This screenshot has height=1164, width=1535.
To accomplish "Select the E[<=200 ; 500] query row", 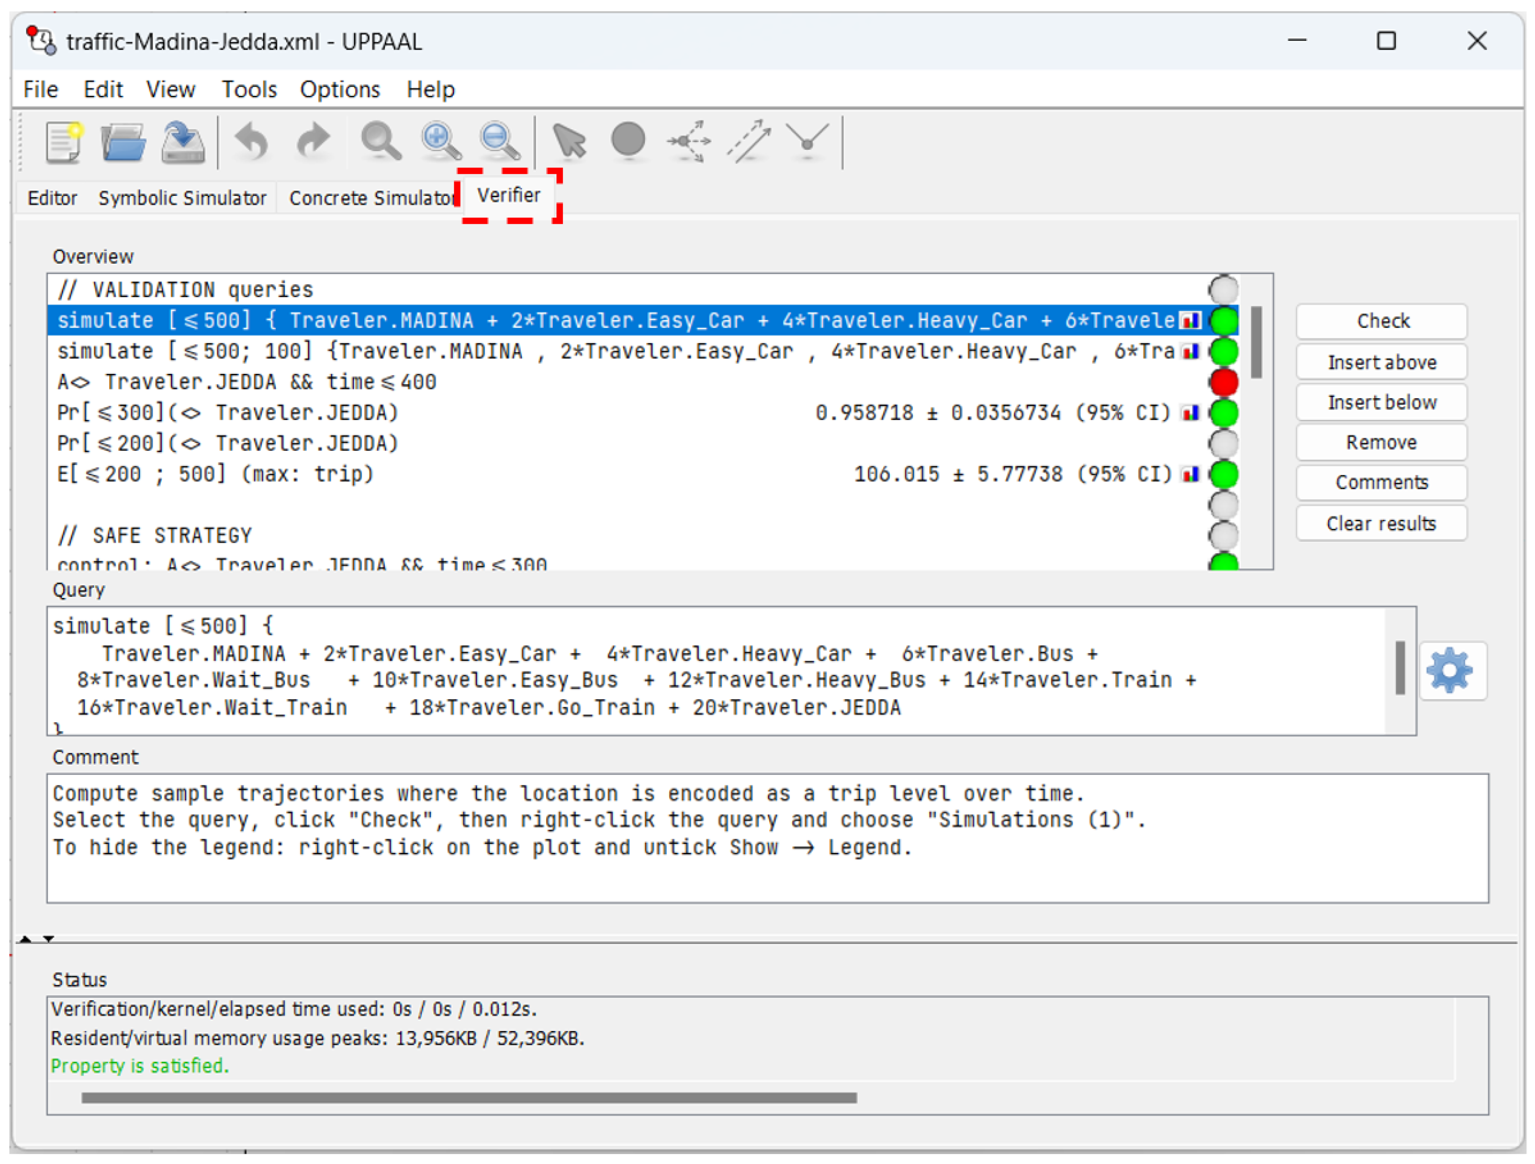I will (215, 474).
